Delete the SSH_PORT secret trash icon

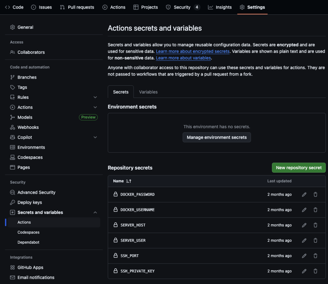pos(316,256)
